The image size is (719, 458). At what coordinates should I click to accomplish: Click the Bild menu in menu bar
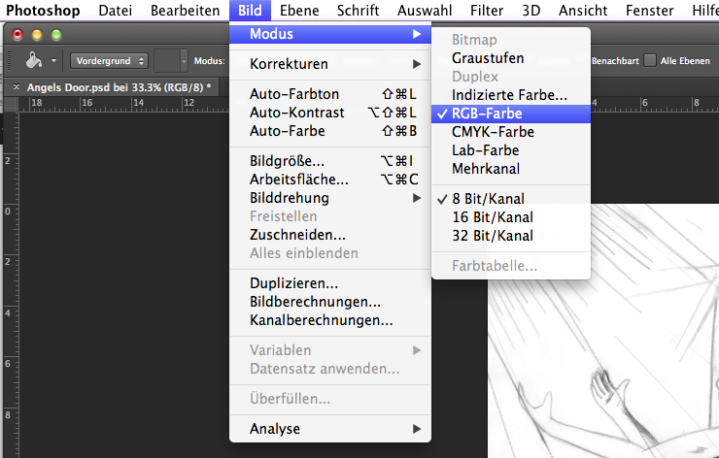click(x=250, y=10)
